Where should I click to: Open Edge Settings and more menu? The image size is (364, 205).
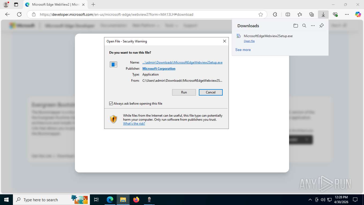click(347, 14)
